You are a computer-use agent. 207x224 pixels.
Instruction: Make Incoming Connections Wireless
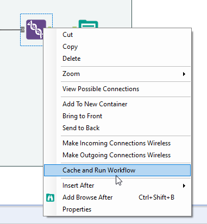117,143
